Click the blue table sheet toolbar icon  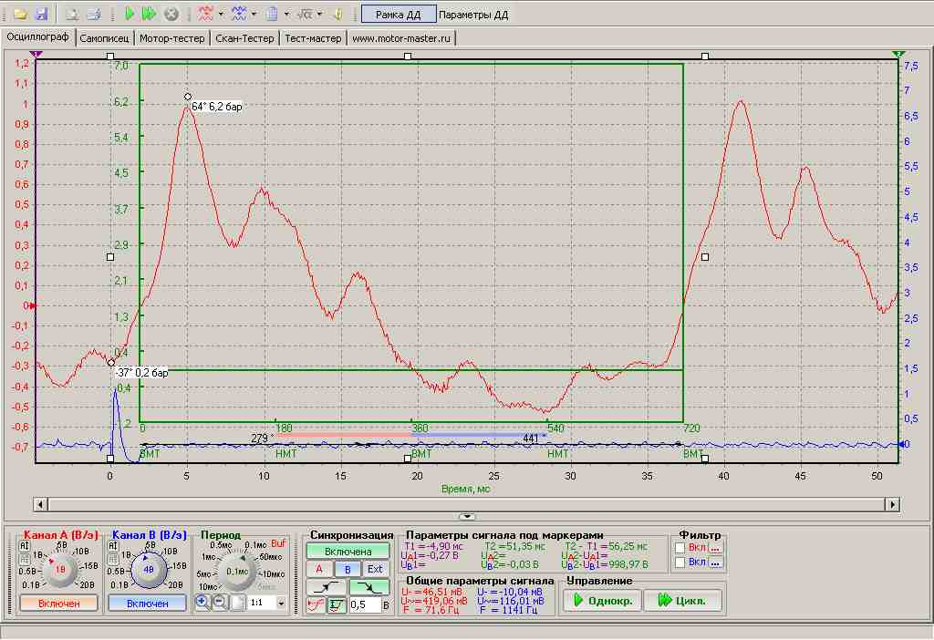pos(272,14)
